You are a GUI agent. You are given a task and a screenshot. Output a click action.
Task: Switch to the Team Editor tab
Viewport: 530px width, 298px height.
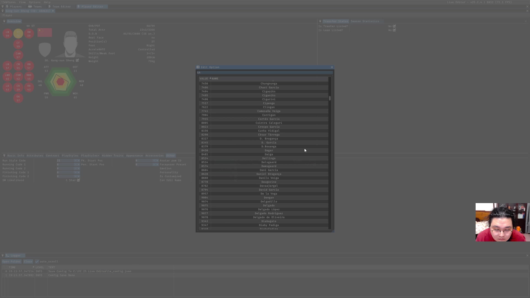(59, 6)
